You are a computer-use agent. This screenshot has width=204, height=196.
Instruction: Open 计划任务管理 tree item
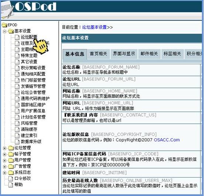(x=33, y=117)
